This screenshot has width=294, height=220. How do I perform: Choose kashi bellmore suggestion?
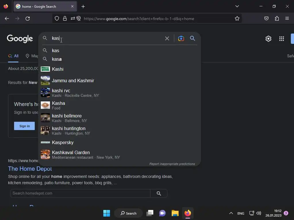pos(119,118)
